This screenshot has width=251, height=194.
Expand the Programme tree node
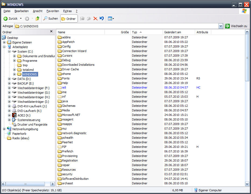coord(15,61)
